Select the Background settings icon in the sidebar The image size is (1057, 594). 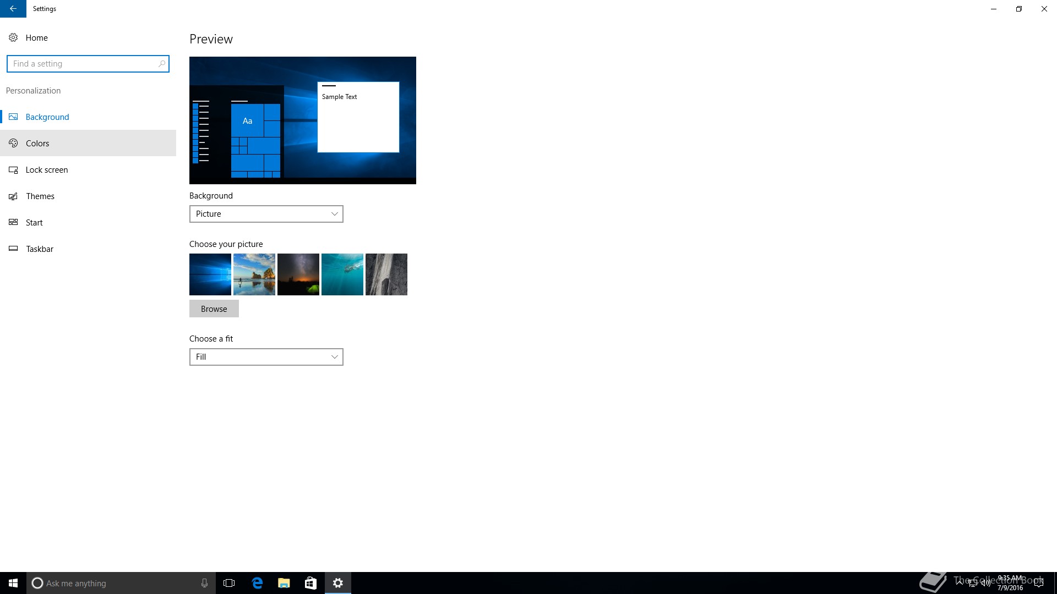pyautogui.click(x=13, y=117)
